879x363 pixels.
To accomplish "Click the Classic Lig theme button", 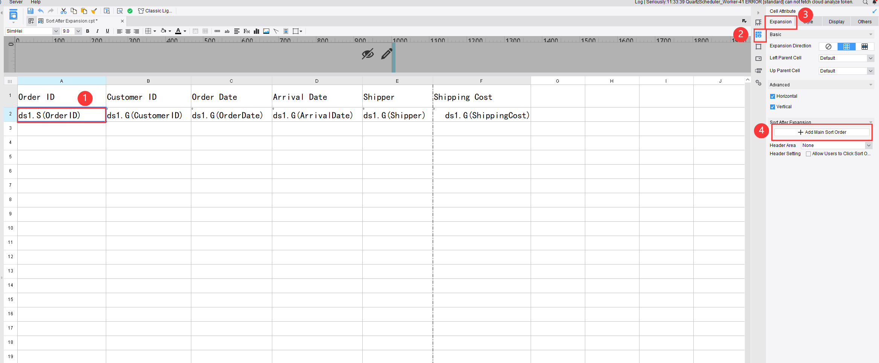I will 155,11.
